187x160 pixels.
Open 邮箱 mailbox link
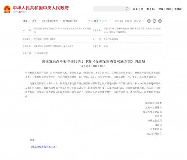coord(169,9)
